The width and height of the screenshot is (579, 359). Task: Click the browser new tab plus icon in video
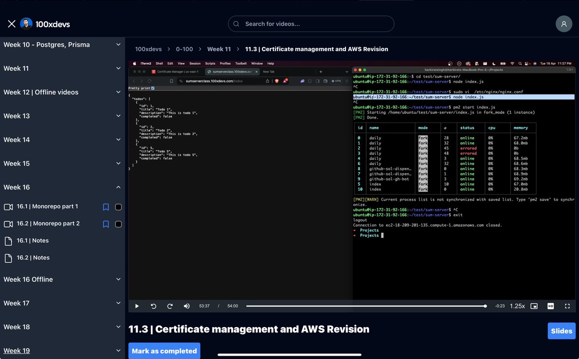(321, 71)
